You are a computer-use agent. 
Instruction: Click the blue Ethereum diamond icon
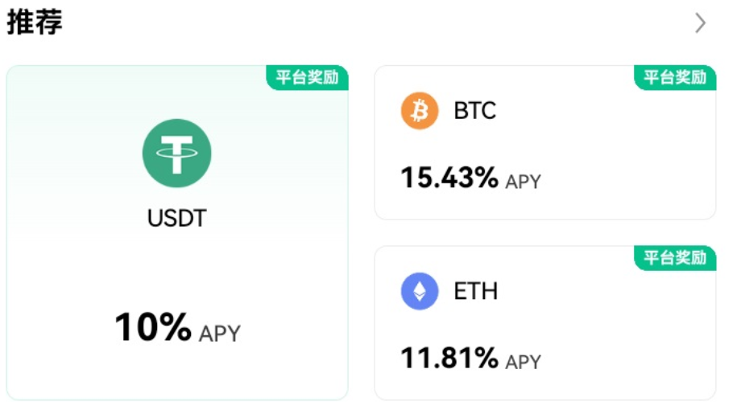point(420,291)
